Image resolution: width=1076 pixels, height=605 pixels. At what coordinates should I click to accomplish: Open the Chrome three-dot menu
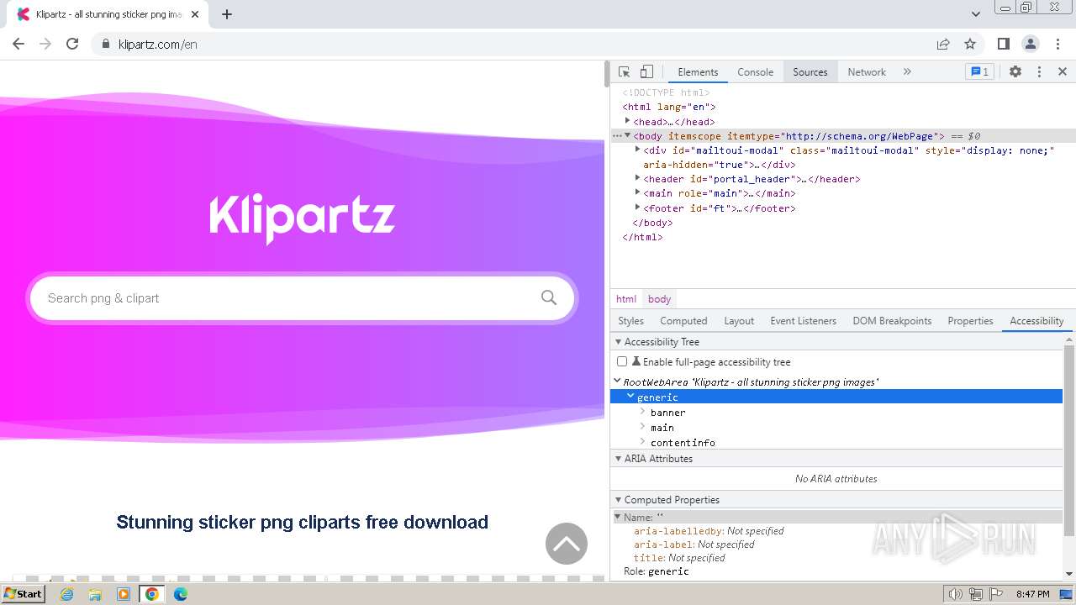tap(1058, 44)
